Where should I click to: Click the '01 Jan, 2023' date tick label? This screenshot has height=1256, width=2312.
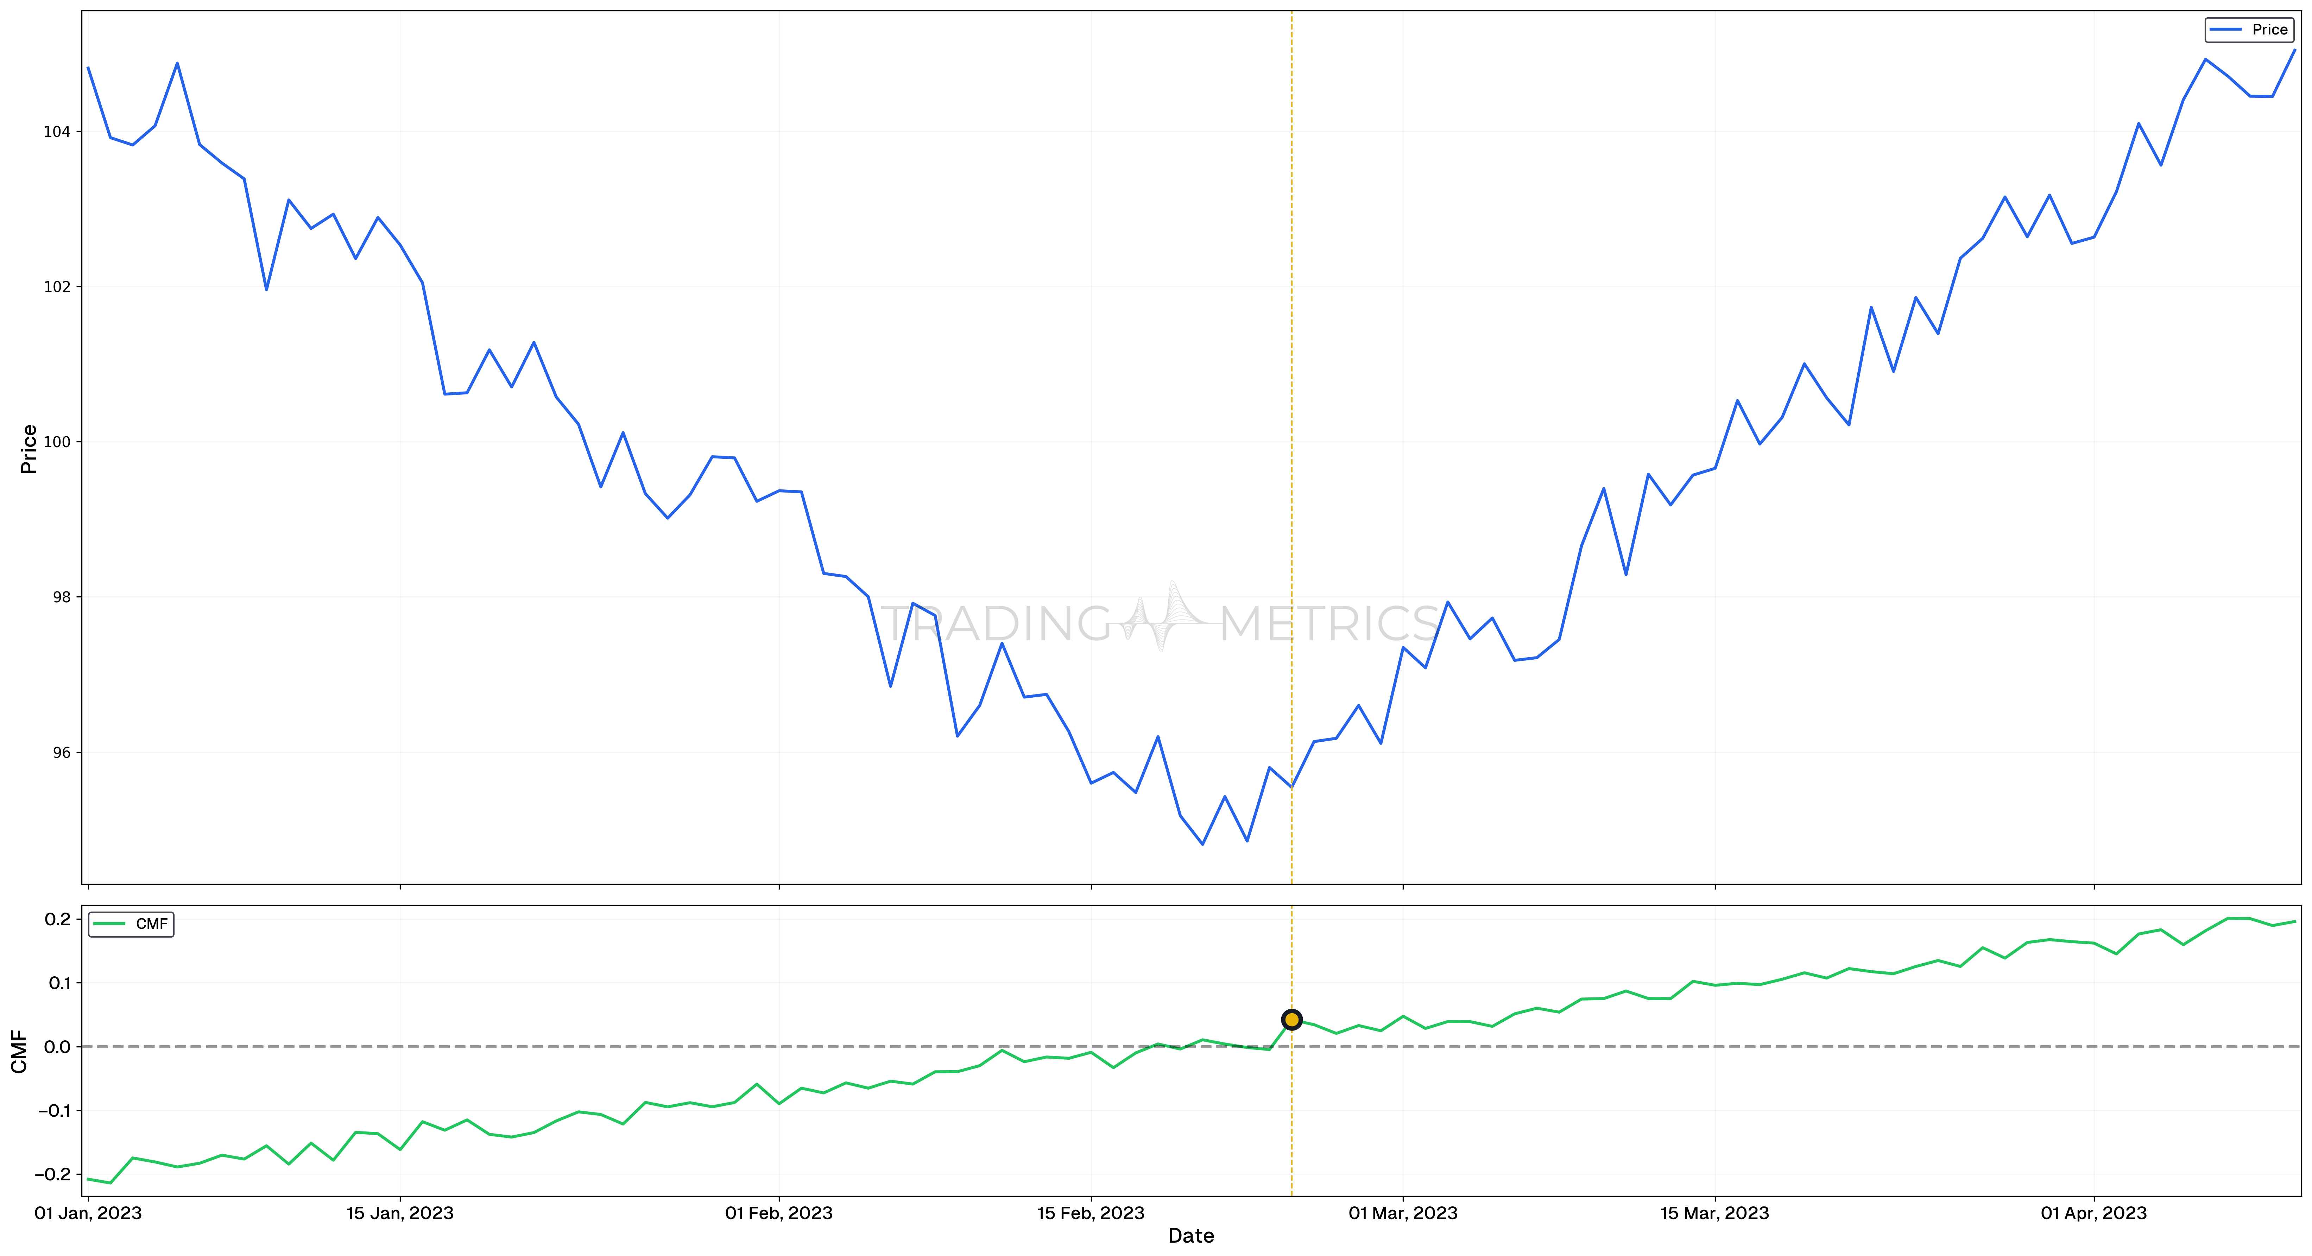(88, 1213)
